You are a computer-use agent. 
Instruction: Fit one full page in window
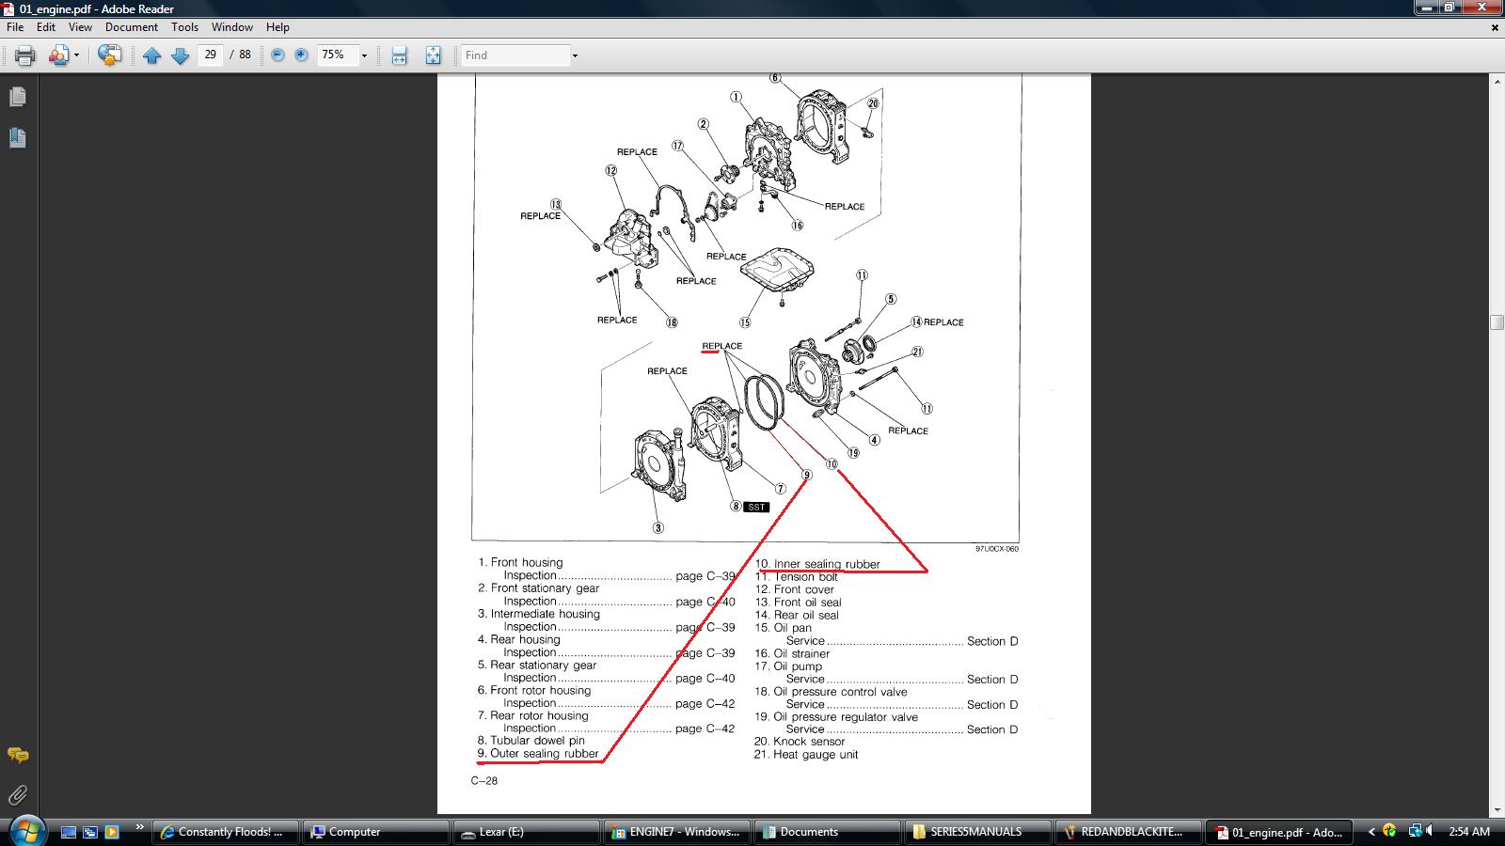[x=433, y=55]
